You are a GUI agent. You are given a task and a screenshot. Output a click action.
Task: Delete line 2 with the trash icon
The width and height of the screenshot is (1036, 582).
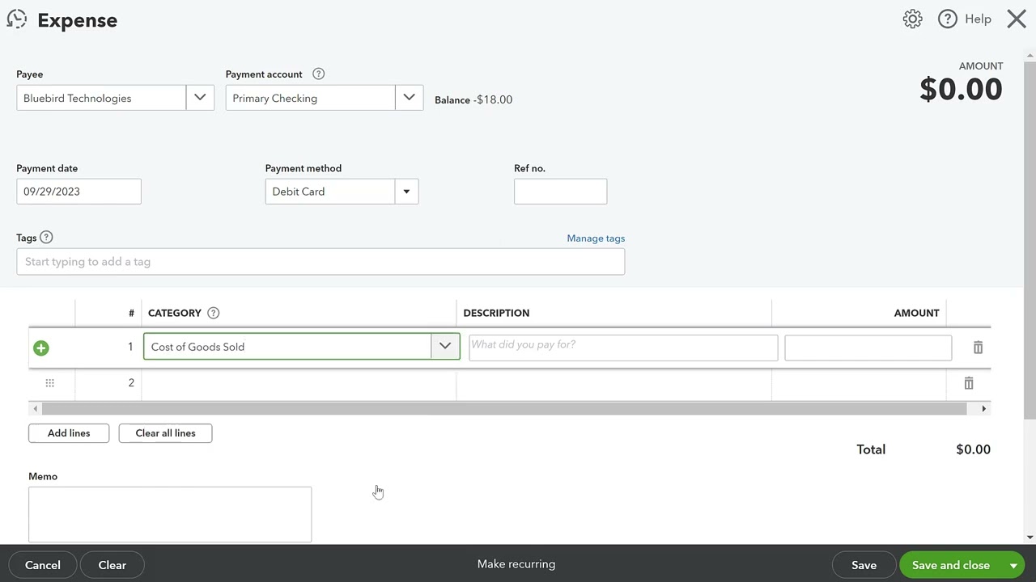pyautogui.click(x=969, y=383)
